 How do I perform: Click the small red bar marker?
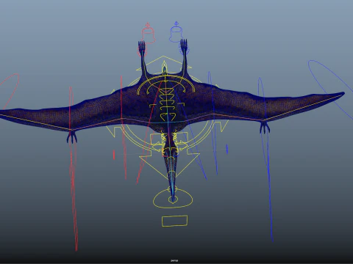pos(114,155)
